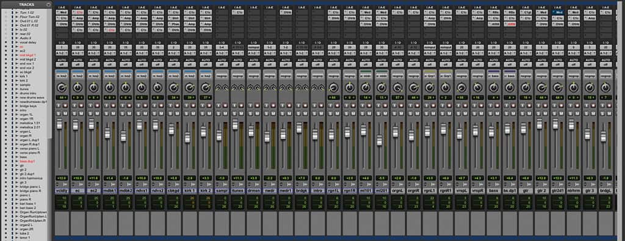Enable input monitoring on the gtr channel
Image resolution: width=625 pixels, height=241 pixels.
click(522, 106)
